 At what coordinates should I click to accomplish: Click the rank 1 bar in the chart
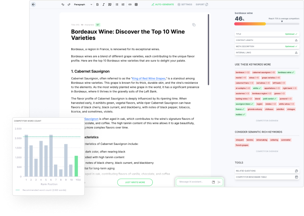pos(26,156)
